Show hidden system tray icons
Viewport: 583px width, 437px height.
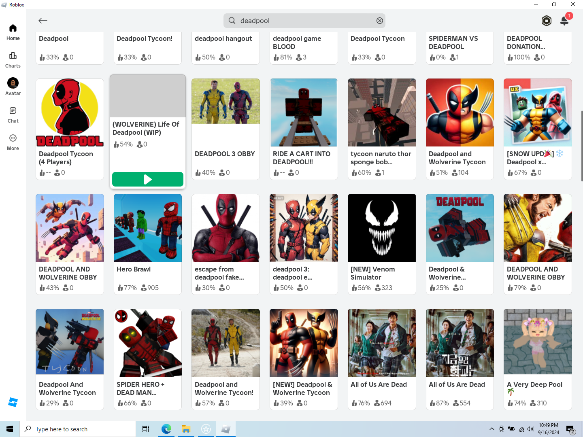pyautogui.click(x=492, y=429)
